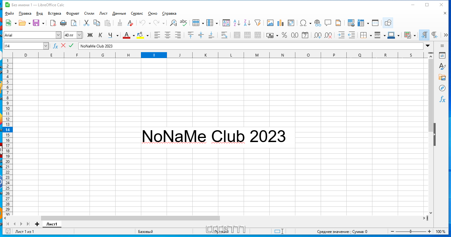451x237 pixels.
Task: Click the zoom slider in status bar
Action: coord(411,232)
